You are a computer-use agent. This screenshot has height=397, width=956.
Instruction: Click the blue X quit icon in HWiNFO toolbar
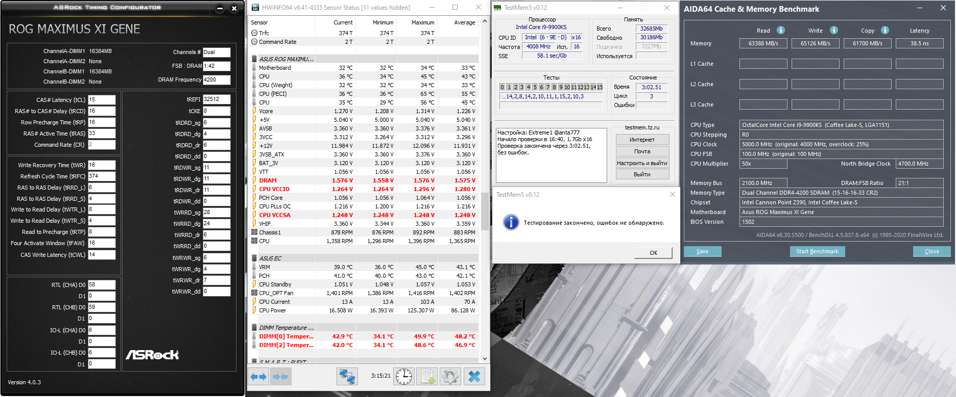[474, 377]
